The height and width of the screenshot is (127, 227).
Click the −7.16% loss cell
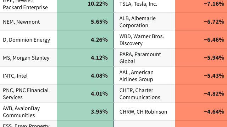click(x=201, y=4)
